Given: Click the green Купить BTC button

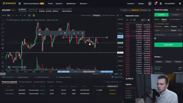Looking at the screenshot, I should click(168, 45).
